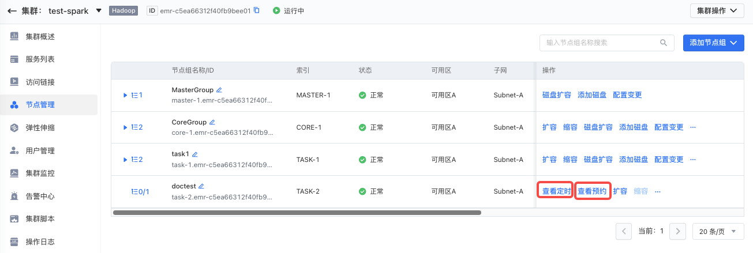This screenshot has height=253, width=753.
Task: Click the TASK-2 index cell
Action: [308, 191]
